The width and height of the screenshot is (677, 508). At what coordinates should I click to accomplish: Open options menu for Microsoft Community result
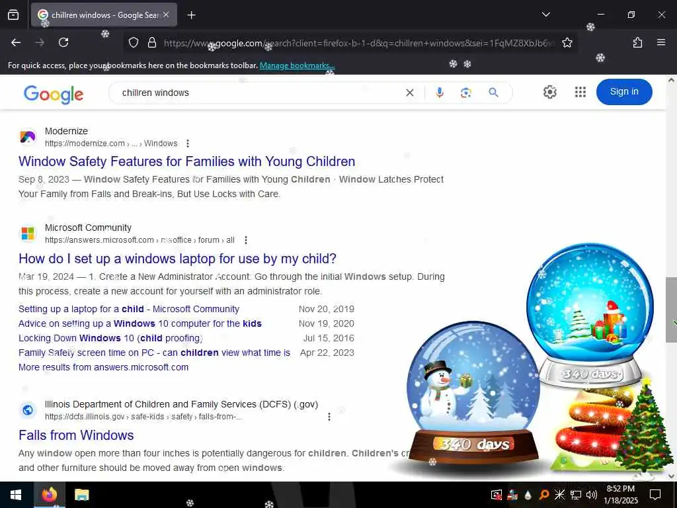tap(246, 240)
